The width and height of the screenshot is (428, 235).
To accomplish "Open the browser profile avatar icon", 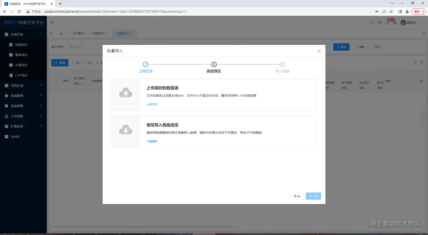I will click(x=407, y=11).
